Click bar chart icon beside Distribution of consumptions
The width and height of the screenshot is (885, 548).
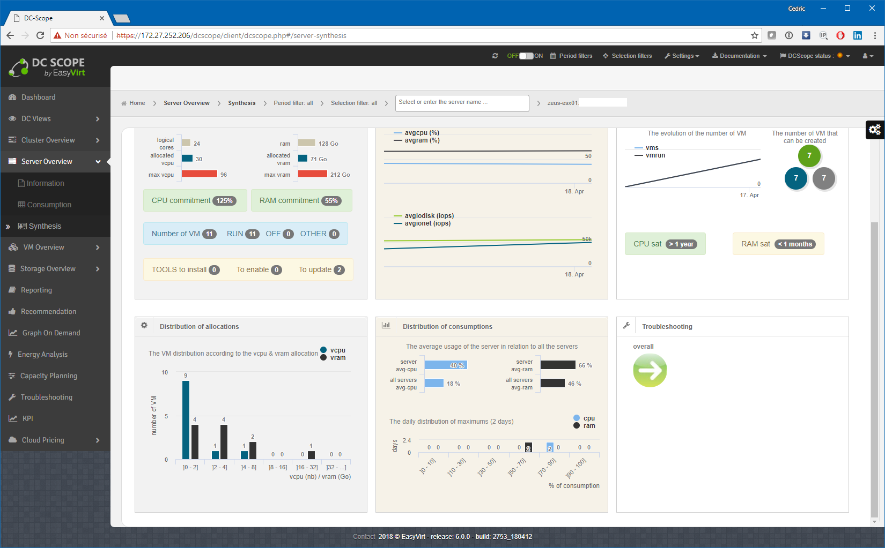click(386, 326)
